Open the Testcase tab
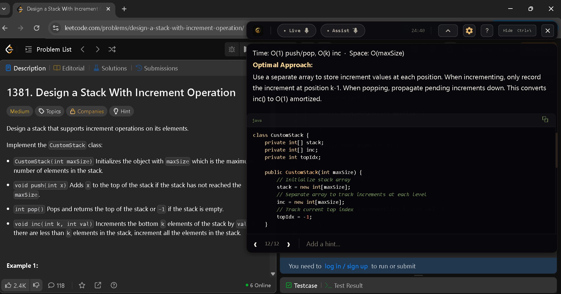This screenshot has width=561, height=294. (301, 285)
